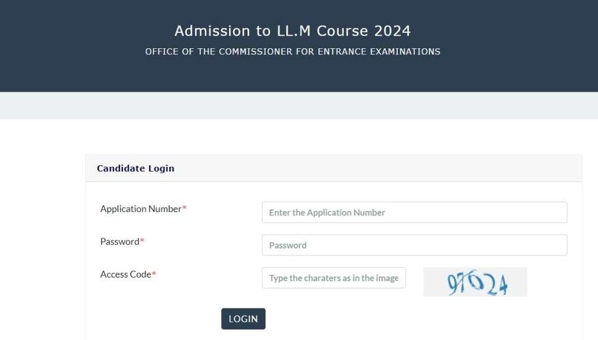Screen dimensions: 598x340
Task: Select the Access Code entry field
Action: 334,278
